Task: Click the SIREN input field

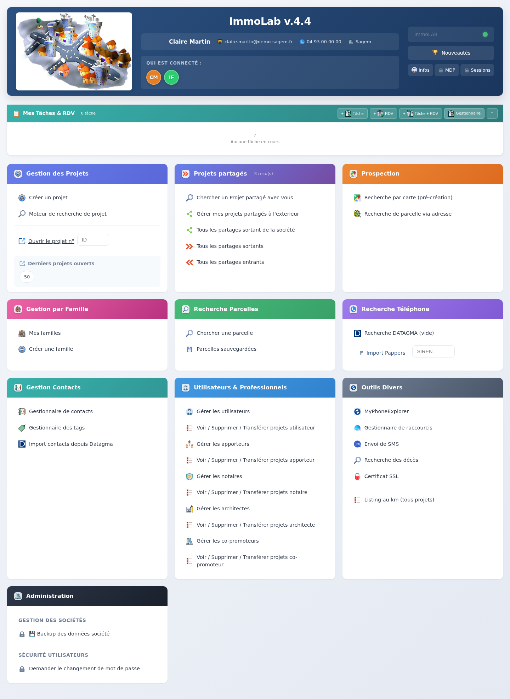Action: [433, 351]
